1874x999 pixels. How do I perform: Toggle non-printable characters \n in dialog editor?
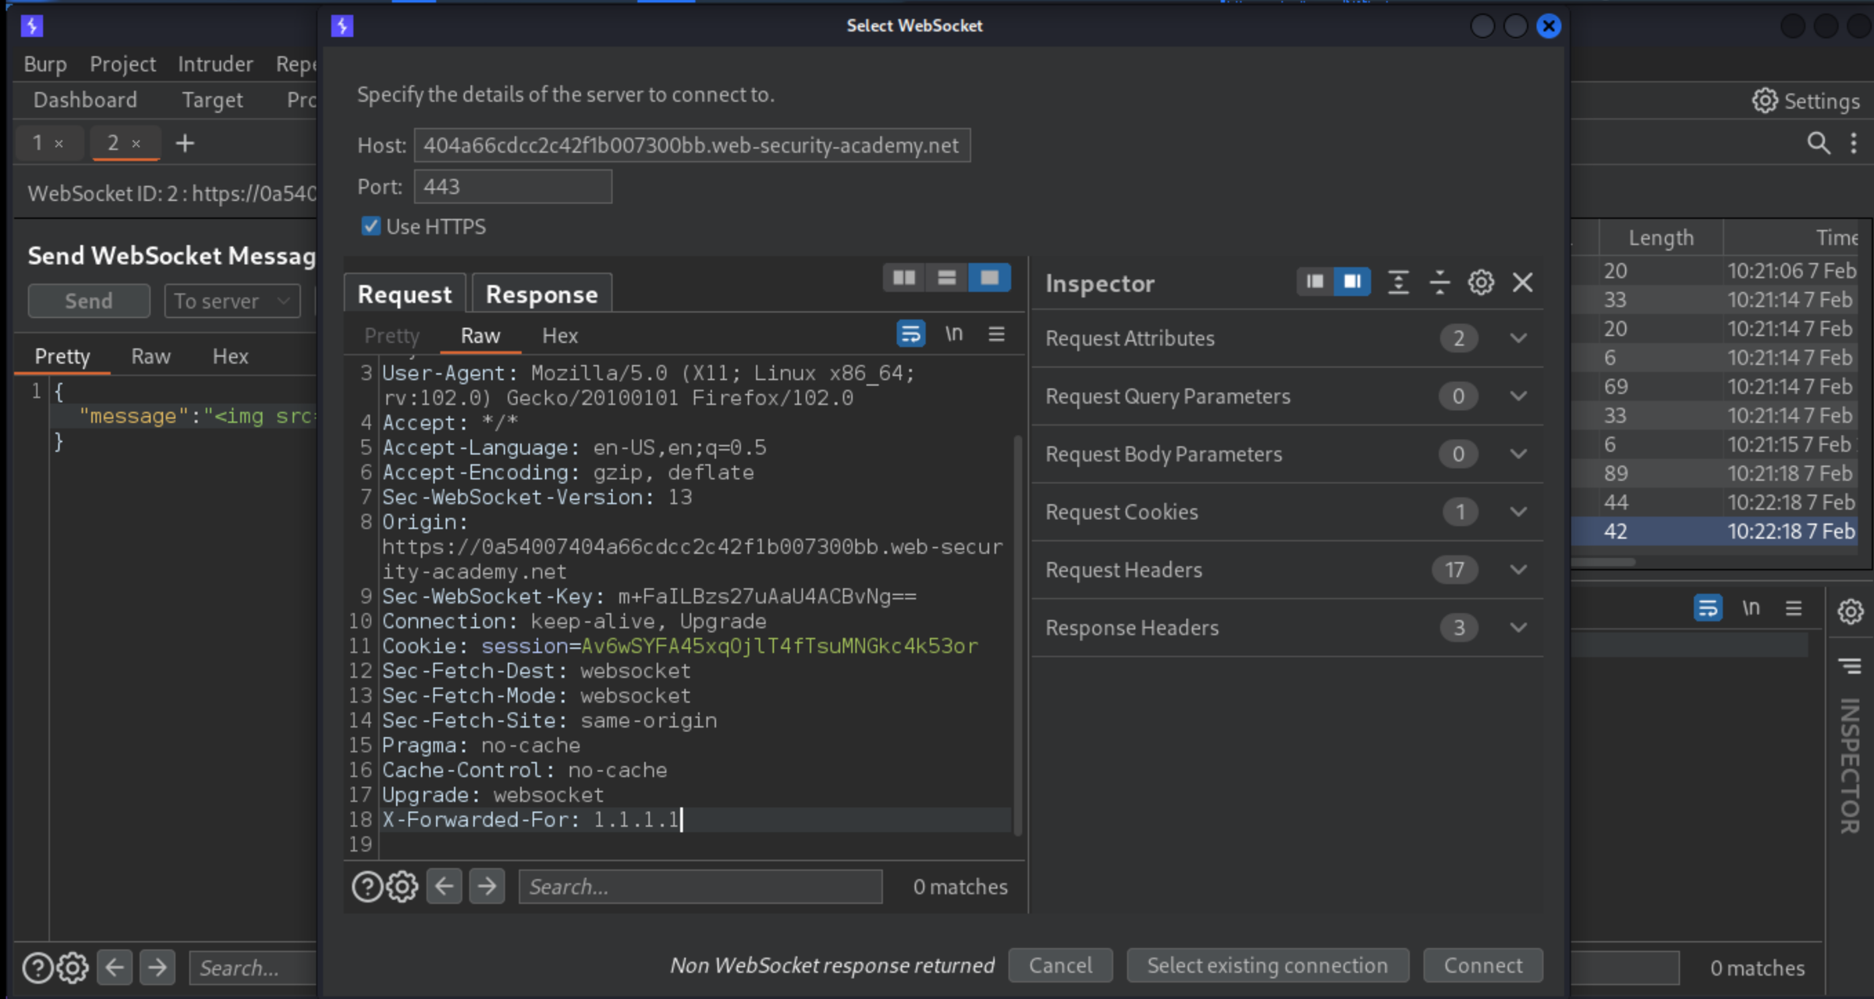(x=954, y=334)
